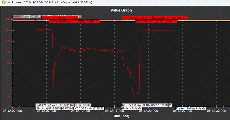Click the 18 voltage axis label
This screenshot has width=230, height=120.
8,63
